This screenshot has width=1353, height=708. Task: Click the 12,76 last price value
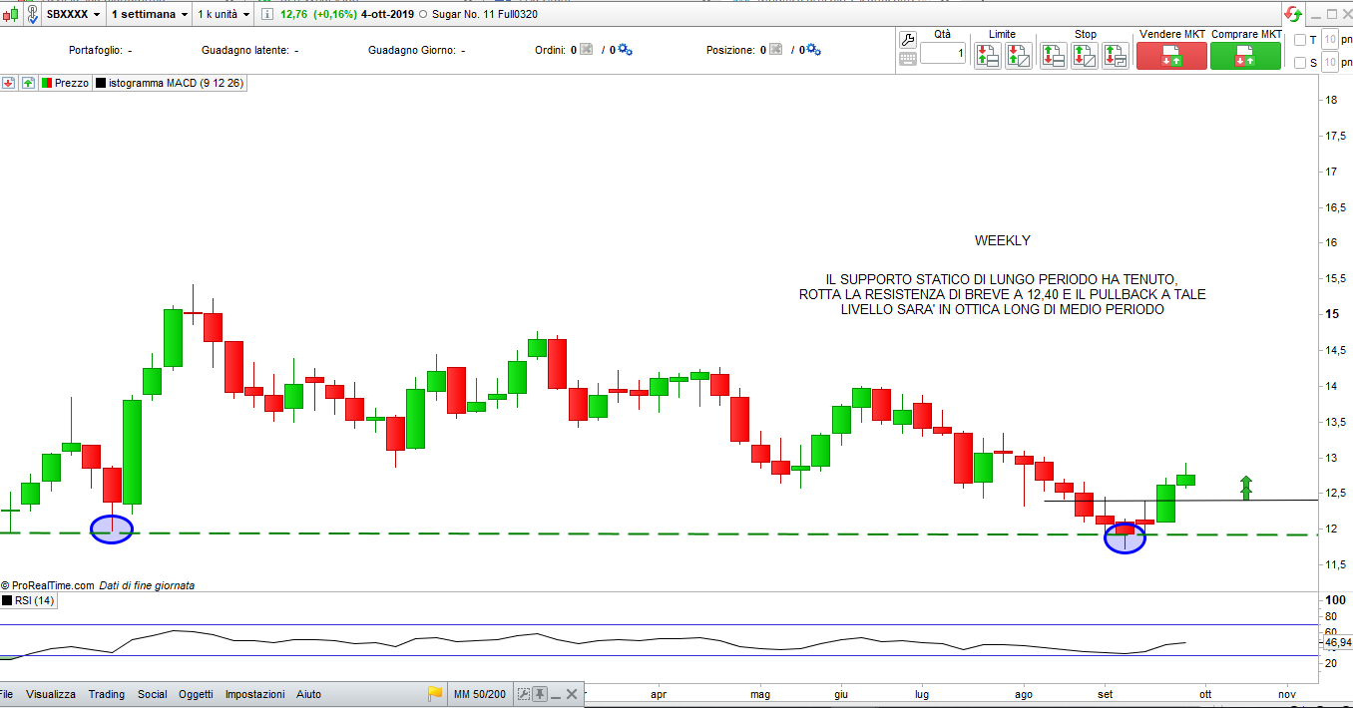click(293, 15)
